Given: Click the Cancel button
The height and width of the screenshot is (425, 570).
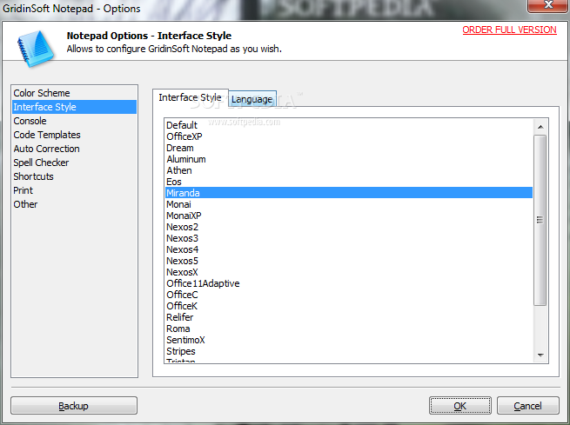Looking at the screenshot, I should (528, 406).
